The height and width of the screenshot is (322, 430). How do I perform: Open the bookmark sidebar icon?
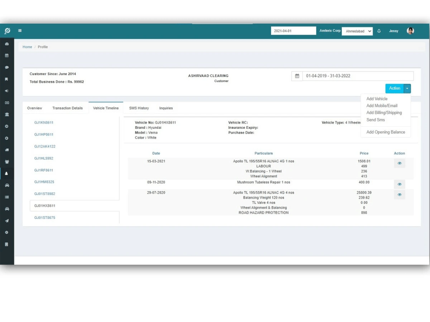point(6,79)
